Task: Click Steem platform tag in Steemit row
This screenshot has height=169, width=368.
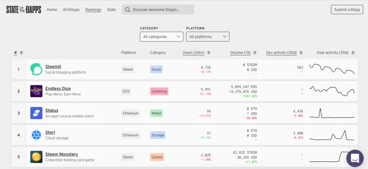Action: tap(128, 69)
